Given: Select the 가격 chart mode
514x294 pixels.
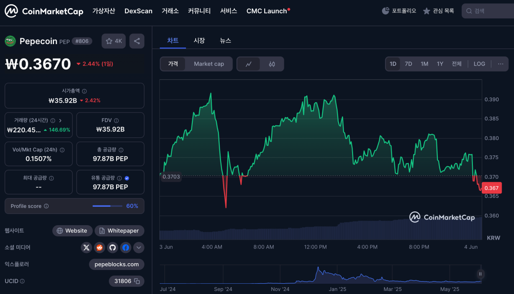Looking at the screenshot, I should (x=173, y=64).
